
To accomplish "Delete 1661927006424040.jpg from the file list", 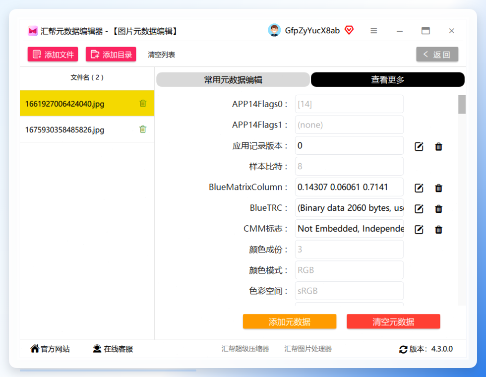I will click(x=143, y=103).
